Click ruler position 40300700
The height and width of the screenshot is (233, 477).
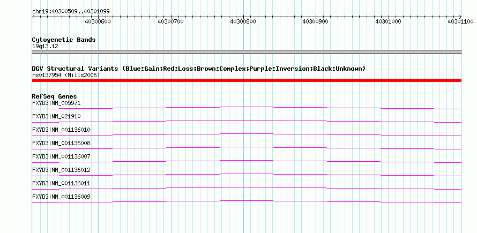click(x=170, y=21)
